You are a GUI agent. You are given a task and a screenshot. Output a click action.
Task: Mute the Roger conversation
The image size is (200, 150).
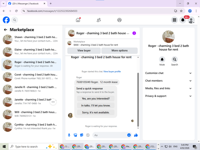tap(162, 60)
